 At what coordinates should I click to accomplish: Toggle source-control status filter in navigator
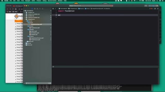click(50, 83)
